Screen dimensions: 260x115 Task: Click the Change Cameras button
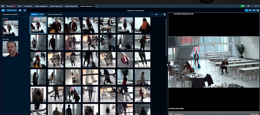(12, 10)
